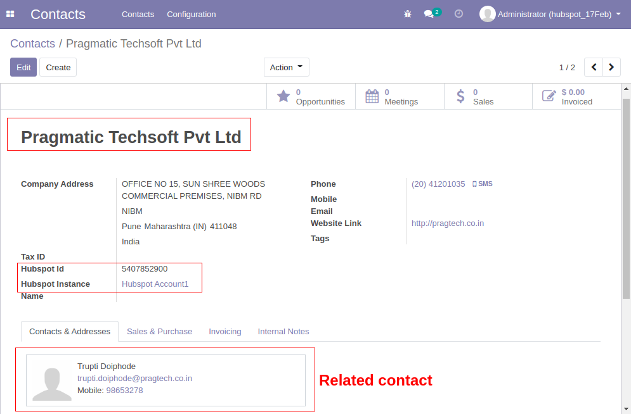Click the postal code 411048
Image resolution: width=631 pixels, height=414 pixels.
click(223, 227)
